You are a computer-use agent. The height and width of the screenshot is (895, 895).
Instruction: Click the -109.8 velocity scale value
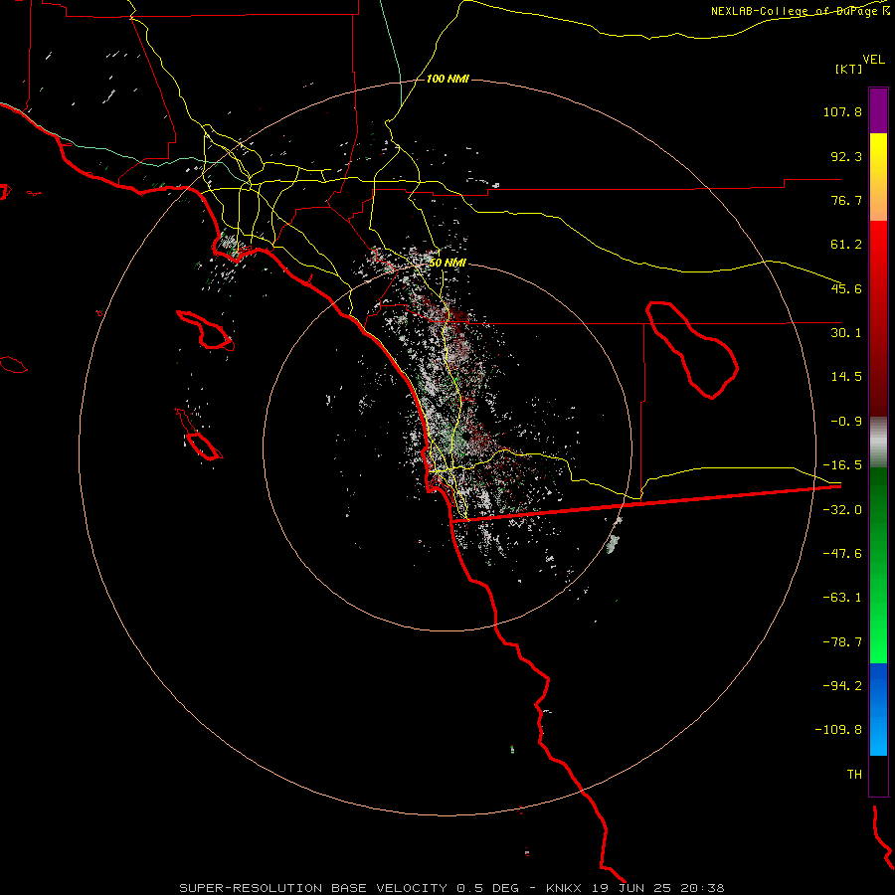point(838,730)
